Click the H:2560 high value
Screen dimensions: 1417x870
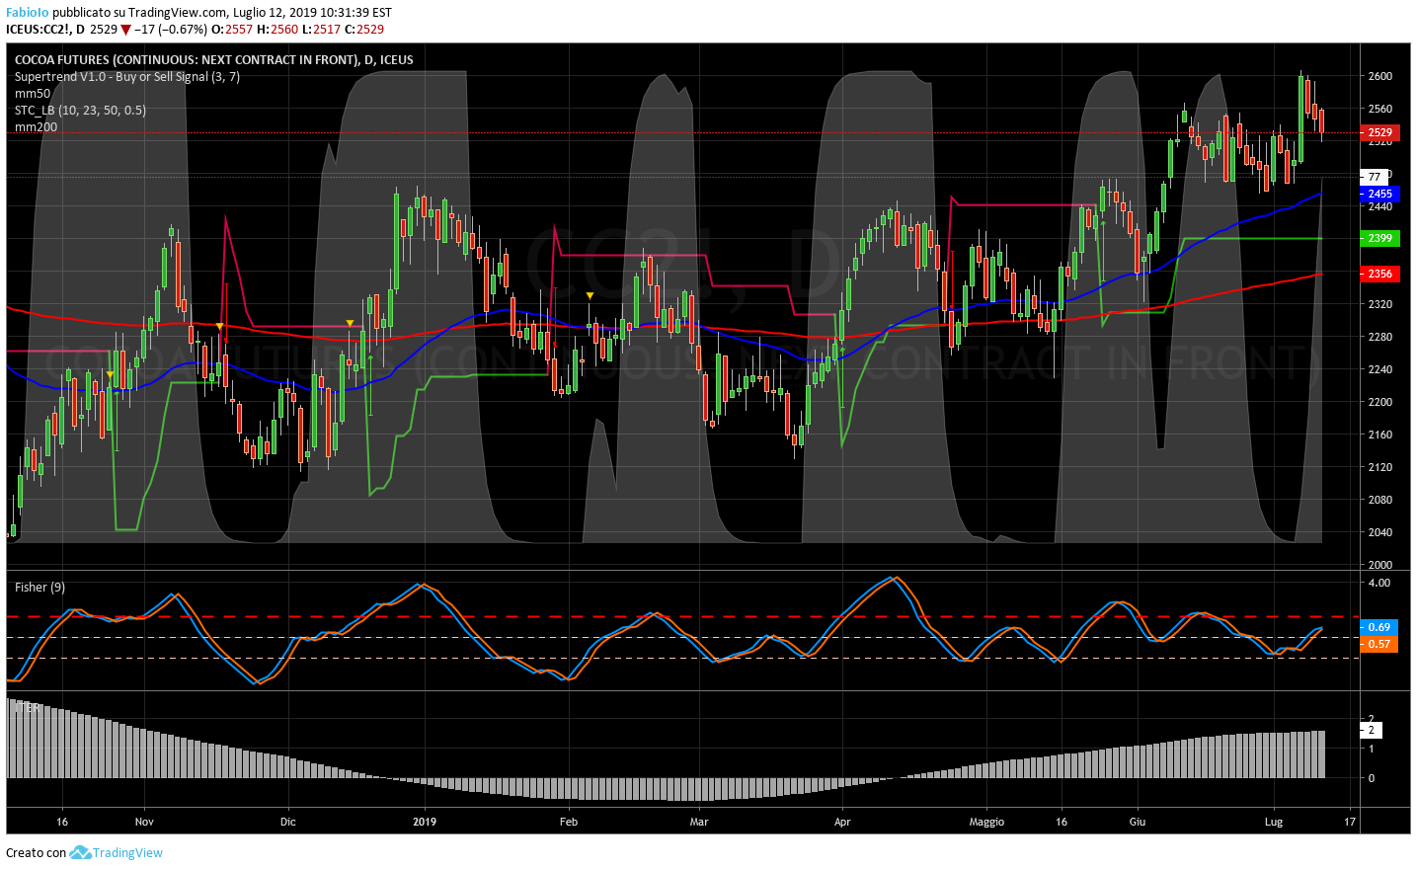[277, 30]
